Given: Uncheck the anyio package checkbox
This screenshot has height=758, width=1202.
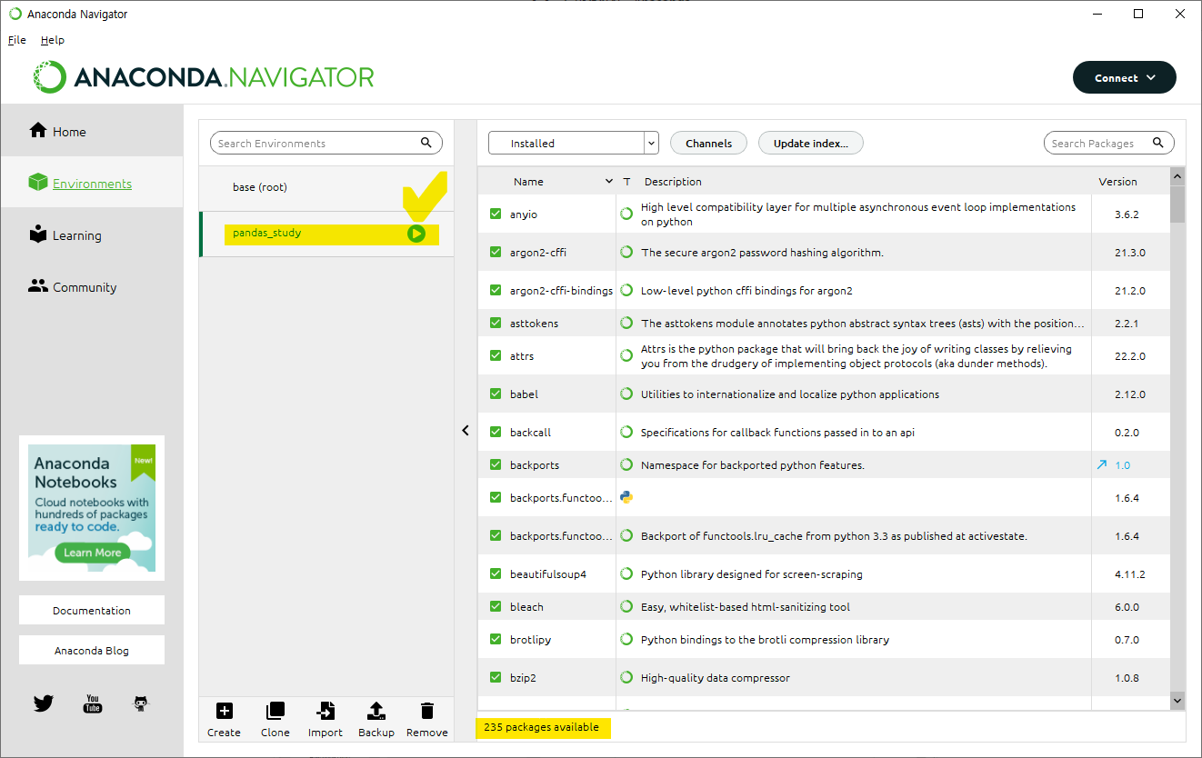Looking at the screenshot, I should point(496,214).
